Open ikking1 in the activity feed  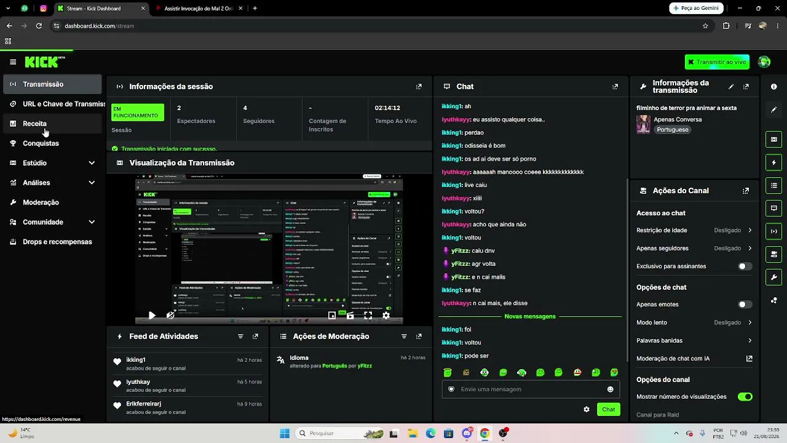coord(136,360)
